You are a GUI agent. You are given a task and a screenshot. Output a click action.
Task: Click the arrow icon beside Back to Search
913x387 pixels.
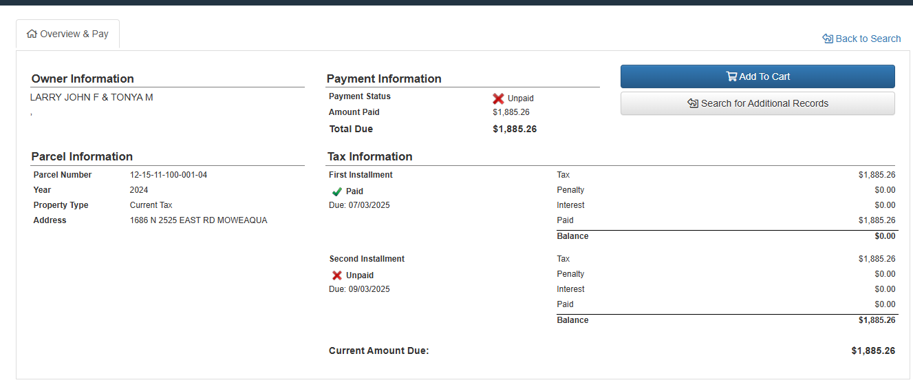tap(828, 39)
